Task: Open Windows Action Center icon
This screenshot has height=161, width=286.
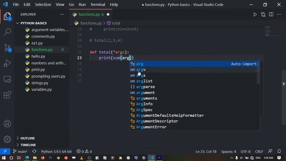Action: [279, 158]
